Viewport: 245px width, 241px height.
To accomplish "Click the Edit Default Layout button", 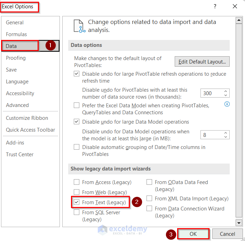I will click(x=202, y=61).
